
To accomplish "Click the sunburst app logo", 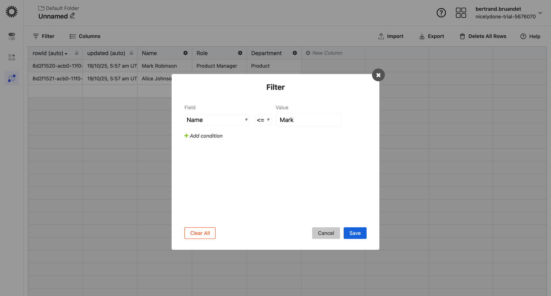I will point(12,12).
